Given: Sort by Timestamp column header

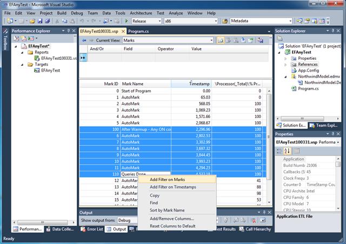Looking at the screenshot, I should (x=191, y=83).
